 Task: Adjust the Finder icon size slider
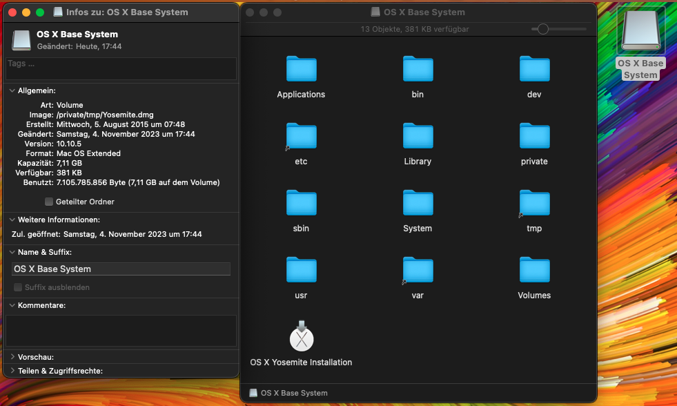[542, 29]
